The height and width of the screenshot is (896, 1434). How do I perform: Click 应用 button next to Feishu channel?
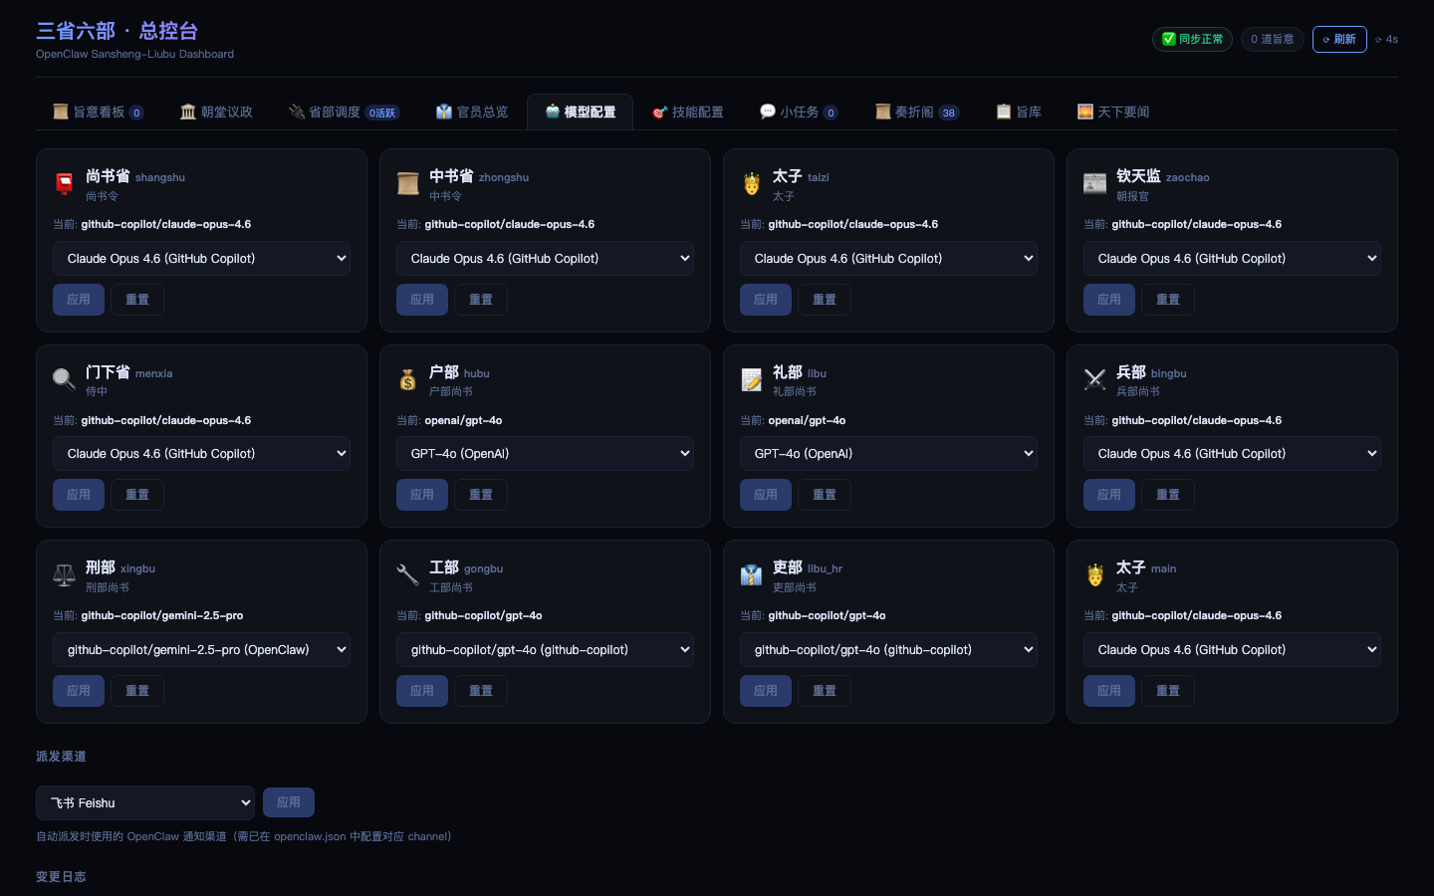pos(289,802)
